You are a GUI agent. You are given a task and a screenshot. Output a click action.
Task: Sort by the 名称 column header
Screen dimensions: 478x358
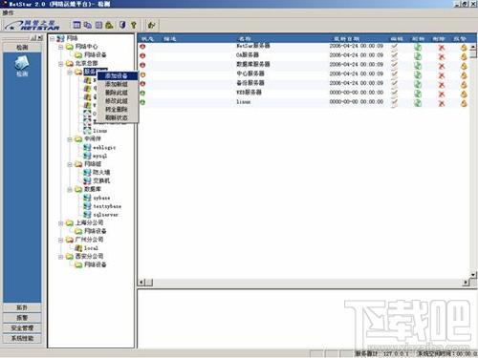(245, 39)
